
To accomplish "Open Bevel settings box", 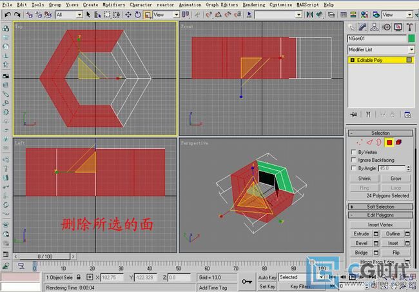I will tap(376, 243).
